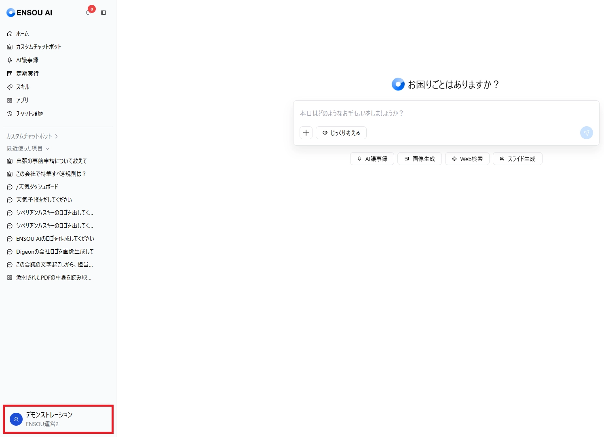Open アプリ page in sidebar
This screenshot has height=437, width=604.
point(58,100)
